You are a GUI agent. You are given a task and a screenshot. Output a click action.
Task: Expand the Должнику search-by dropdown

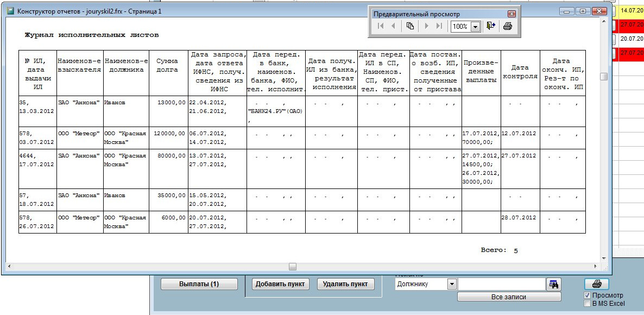click(x=451, y=284)
